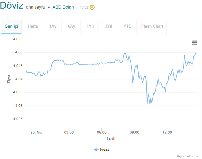Click the last data point at chart's right end
Viewport: 202px width, 159px height.
pyautogui.click(x=196, y=53)
